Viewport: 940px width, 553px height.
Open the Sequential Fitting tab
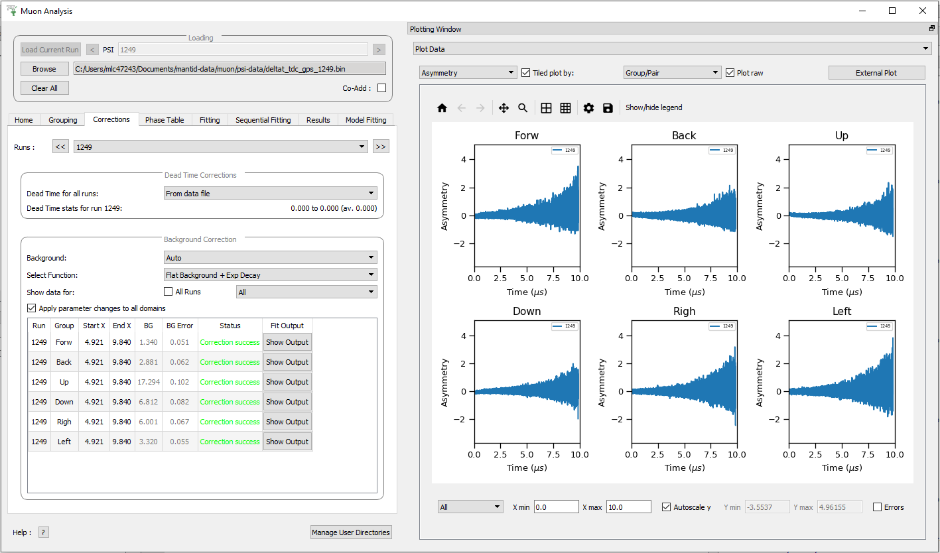tap(263, 120)
